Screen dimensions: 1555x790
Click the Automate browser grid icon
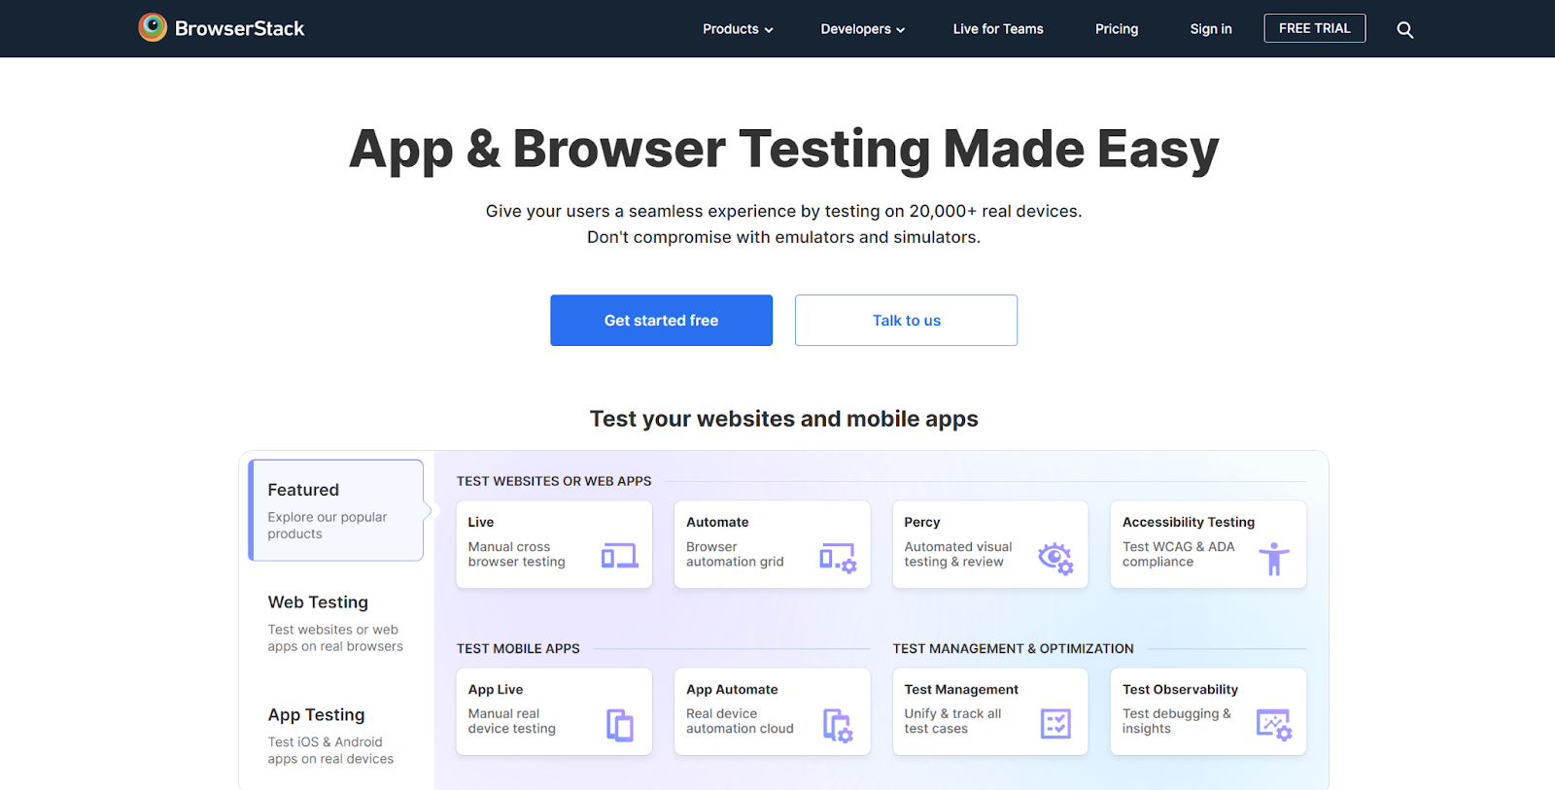[x=838, y=558]
